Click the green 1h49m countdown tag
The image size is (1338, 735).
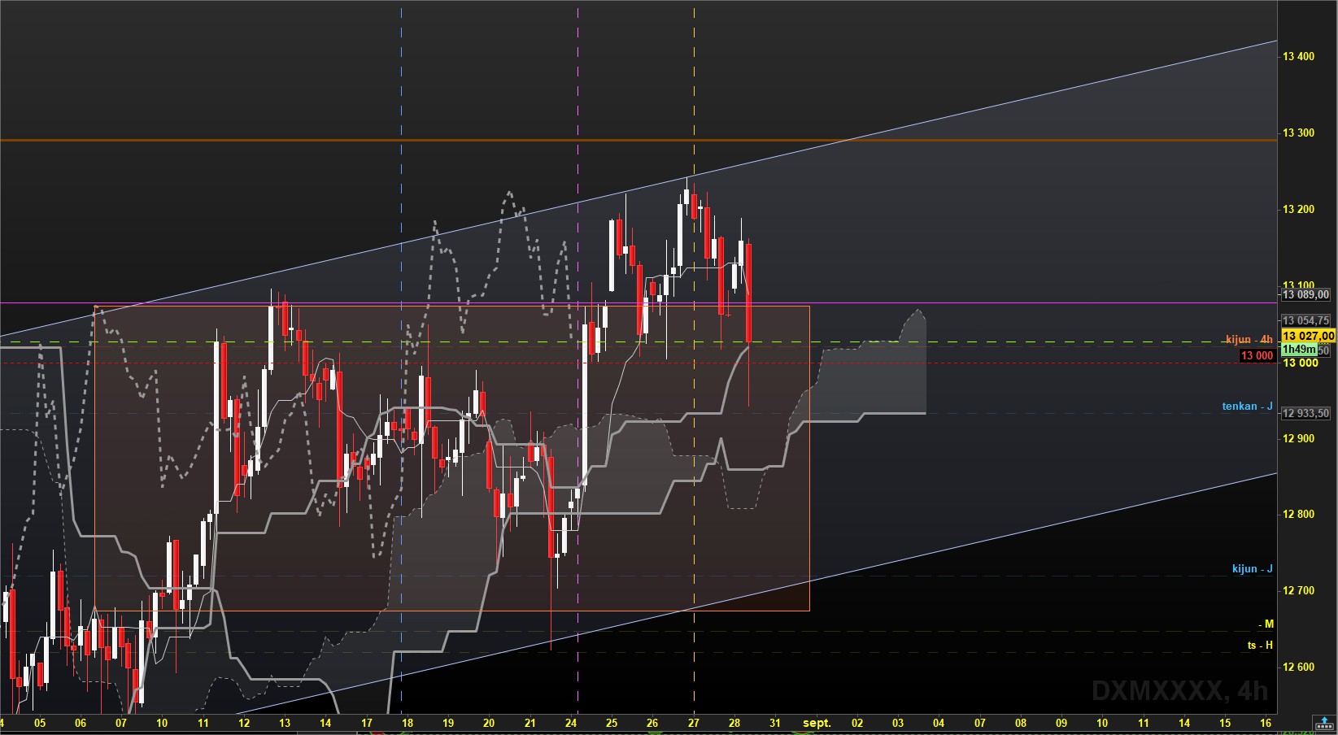coord(1299,349)
